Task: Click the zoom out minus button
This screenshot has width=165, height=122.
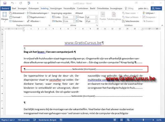Action: 133,120
